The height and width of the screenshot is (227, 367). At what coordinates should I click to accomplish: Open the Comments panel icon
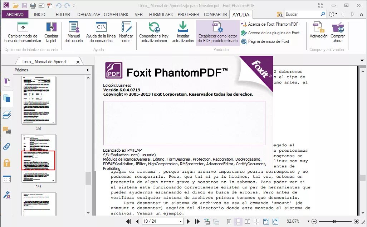7,130
